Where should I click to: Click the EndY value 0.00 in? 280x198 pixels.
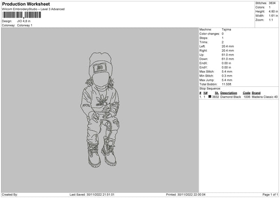[226, 68]
